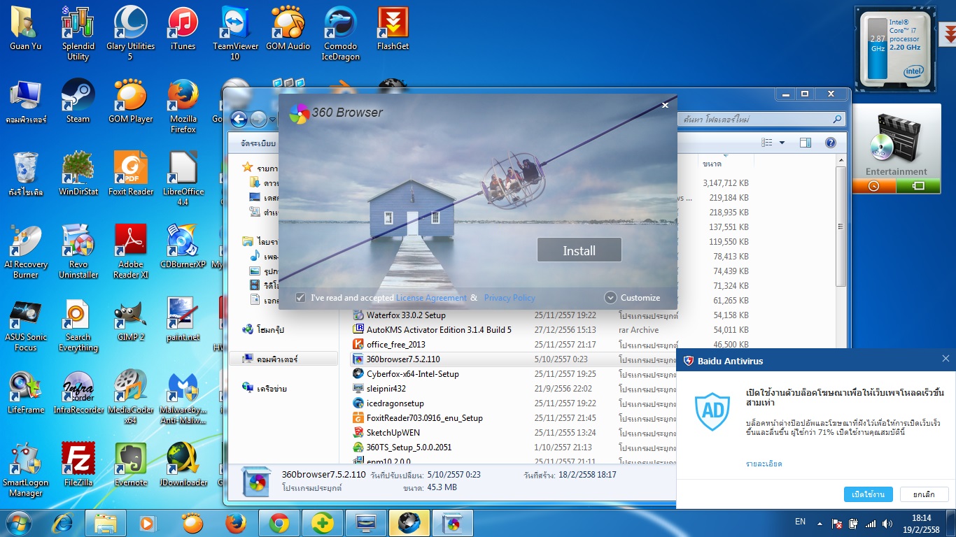Launch Comodo IceDragon from the desktop

coord(340,34)
